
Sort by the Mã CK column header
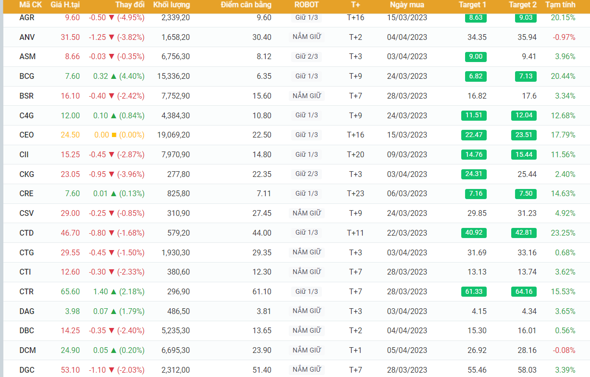tap(30, 5)
